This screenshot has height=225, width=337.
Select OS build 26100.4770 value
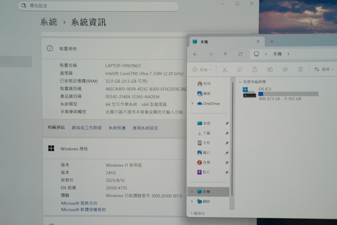click(116, 188)
